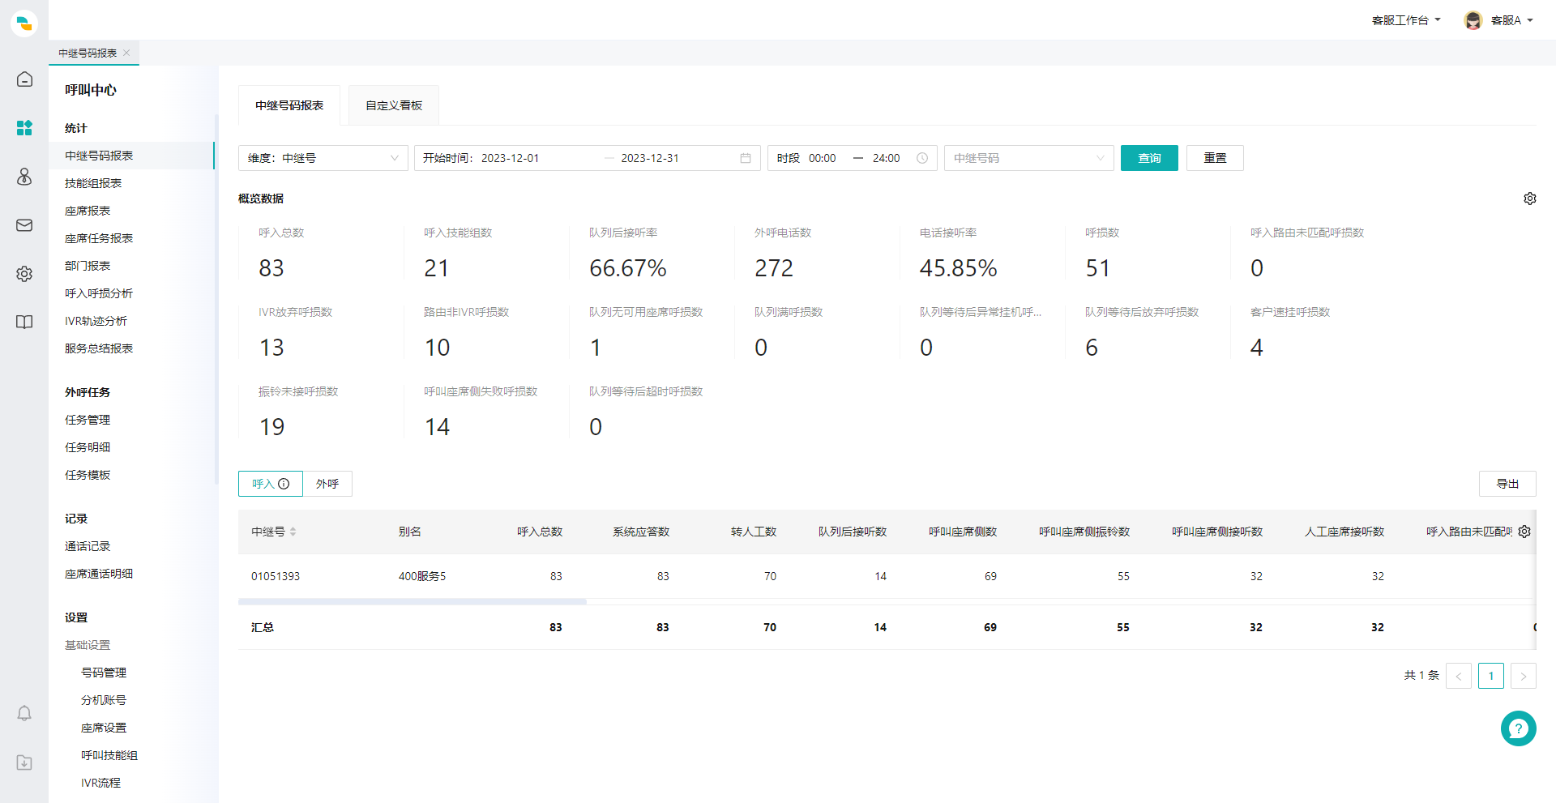Click the info icon beside 呼入
Image resolution: width=1556 pixels, height=803 pixels.
284,484
